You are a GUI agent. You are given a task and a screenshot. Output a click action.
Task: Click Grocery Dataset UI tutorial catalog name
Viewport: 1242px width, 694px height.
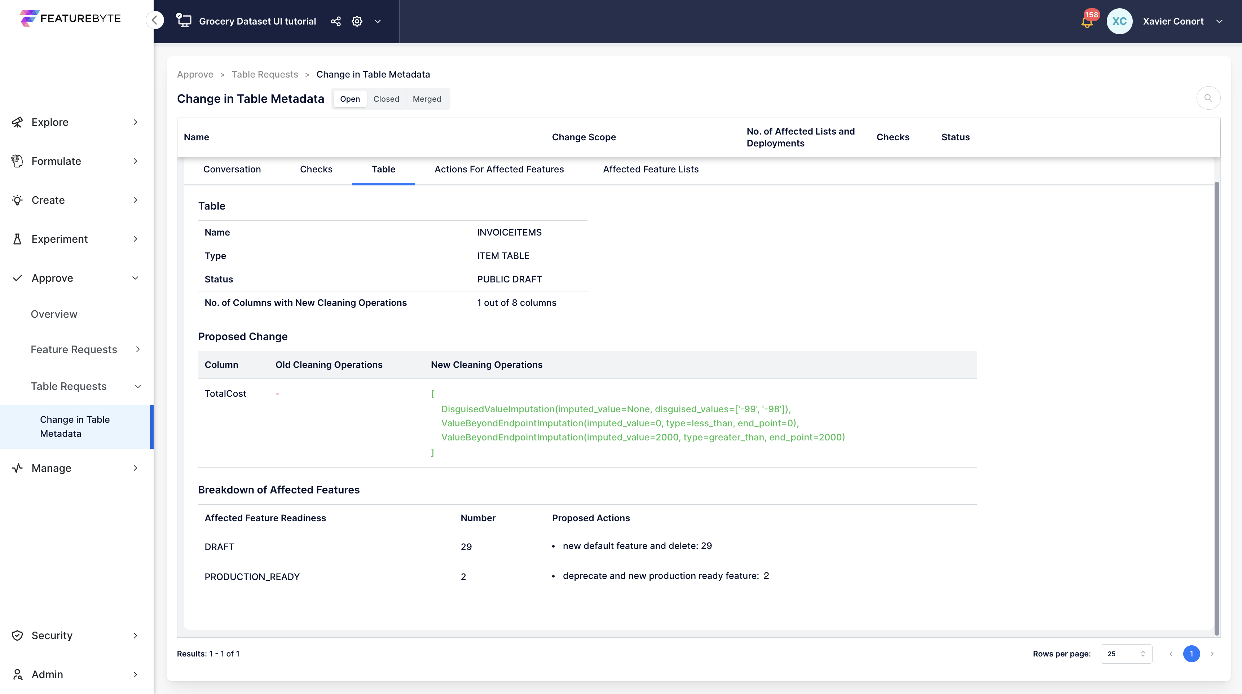coord(257,21)
